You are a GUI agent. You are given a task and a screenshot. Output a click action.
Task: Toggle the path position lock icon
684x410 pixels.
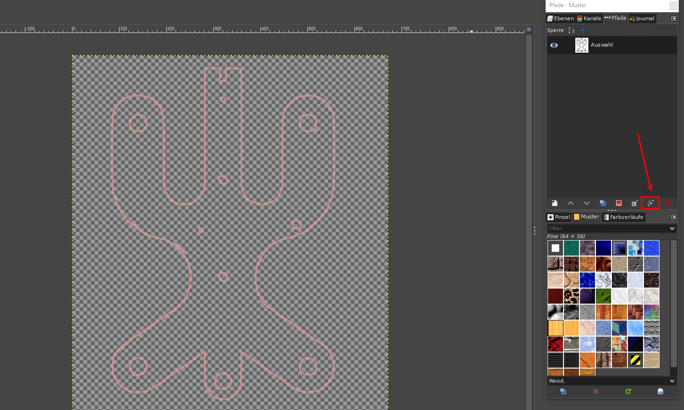tap(583, 30)
